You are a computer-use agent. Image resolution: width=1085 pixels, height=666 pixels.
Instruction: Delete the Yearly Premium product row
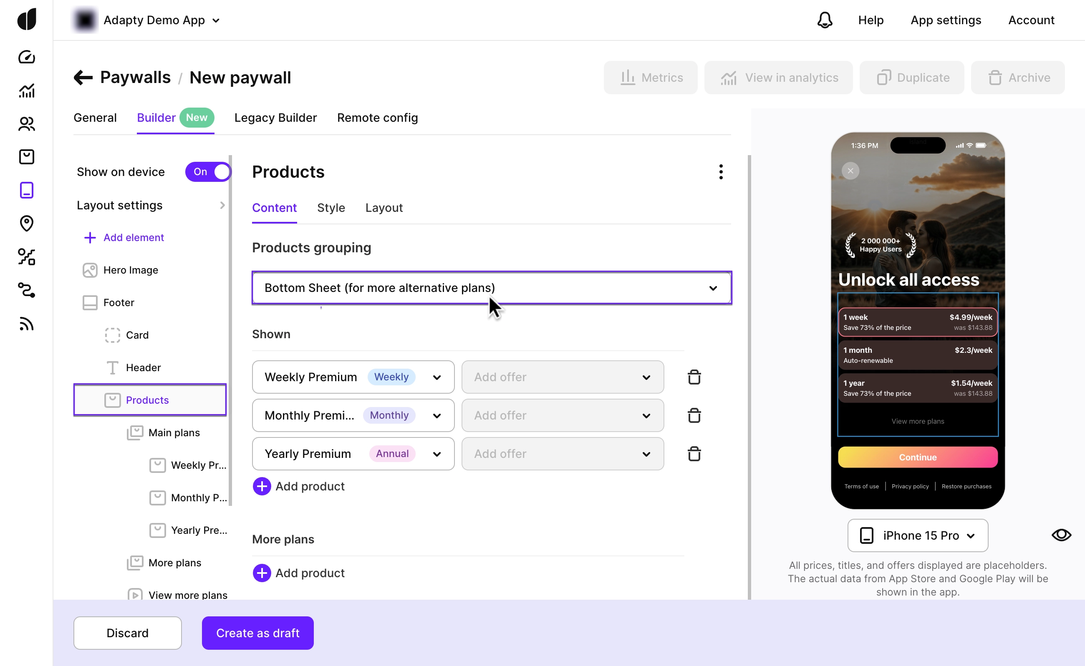pos(694,454)
